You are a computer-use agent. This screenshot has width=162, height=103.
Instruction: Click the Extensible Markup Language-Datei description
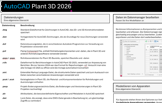coord(65,74)
